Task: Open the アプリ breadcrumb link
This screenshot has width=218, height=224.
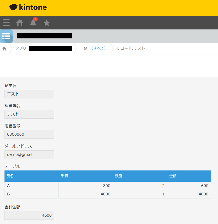Action: (x=44, y=48)
